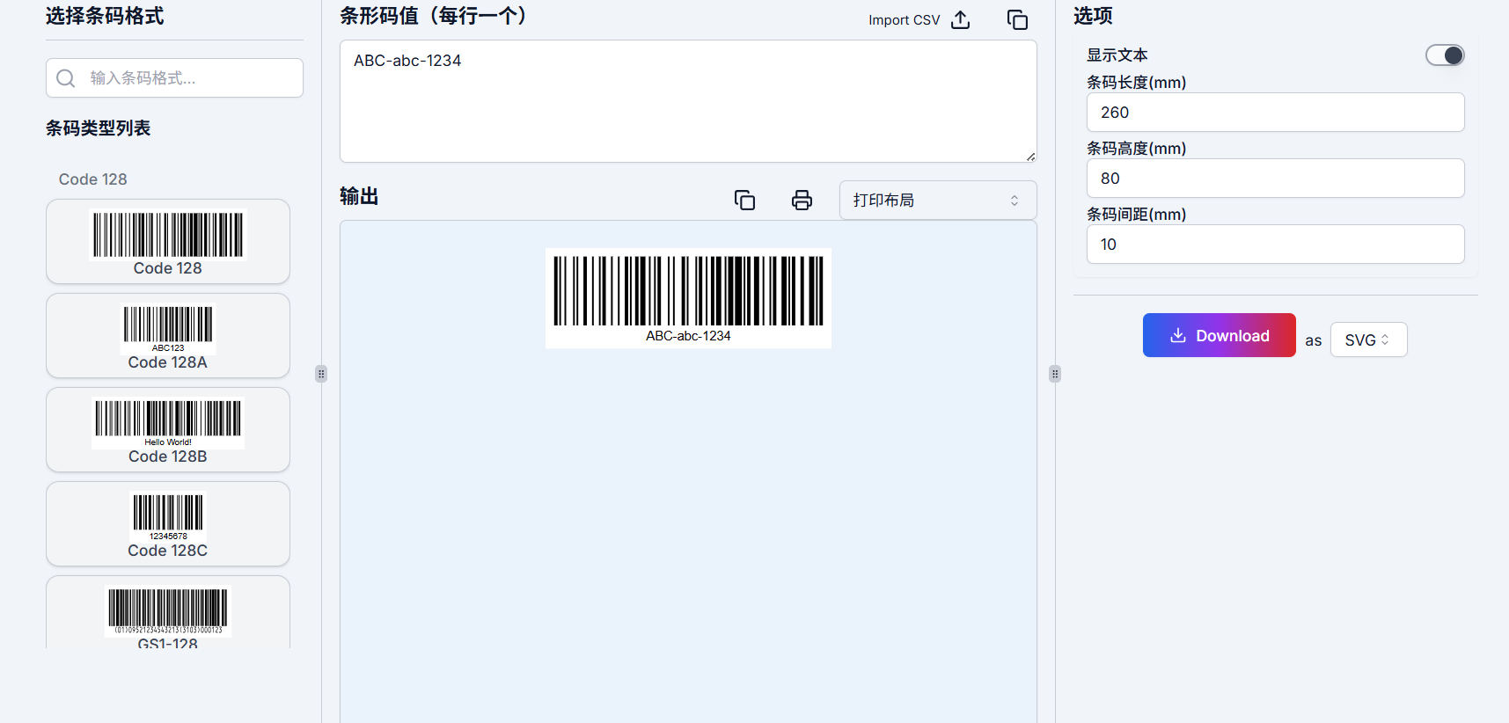Click the 条码长度 field showing 260
Viewport: 1509px width, 723px height.
[1276, 112]
